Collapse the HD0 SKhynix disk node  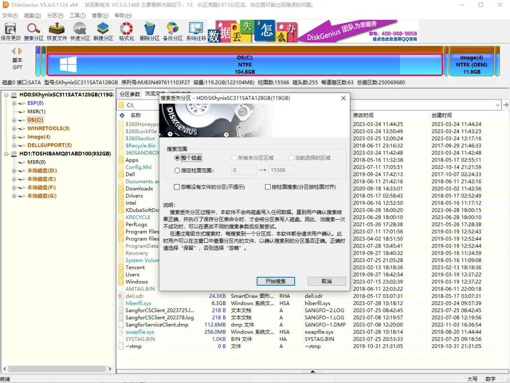(6, 95)
